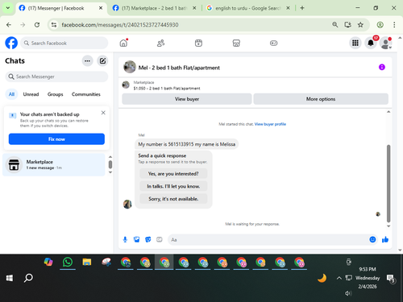Open site information icon in address bar
Screen dimensions: 403x302
tap(54, 25)
